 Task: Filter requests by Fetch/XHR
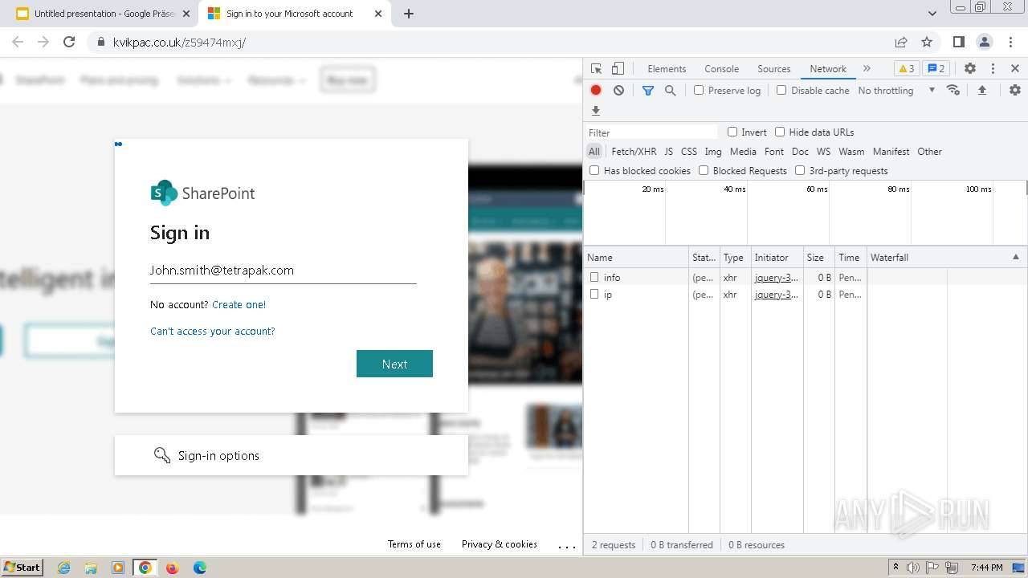pos(634,151)
